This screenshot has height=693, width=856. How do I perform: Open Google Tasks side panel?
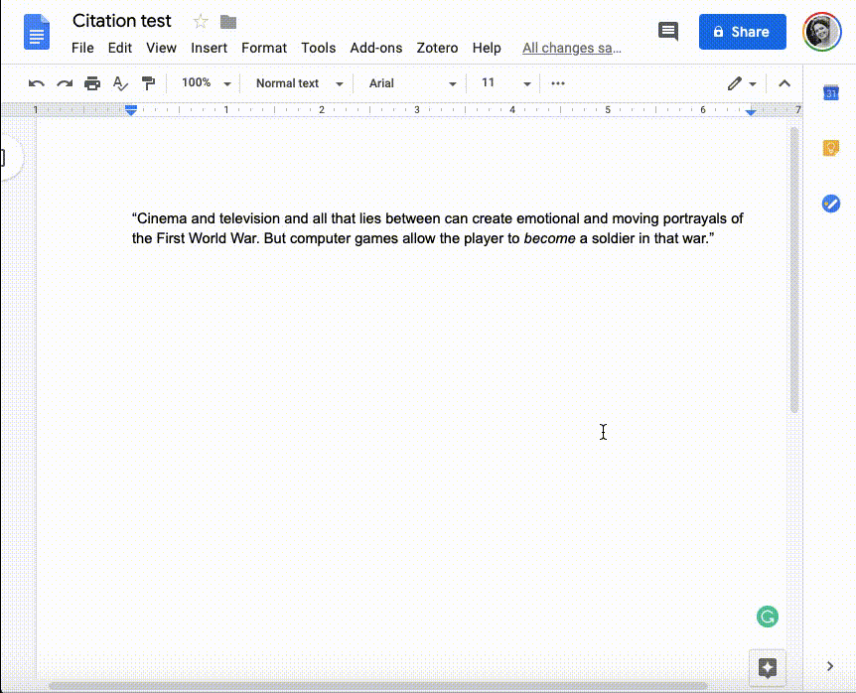pos(831,204)
